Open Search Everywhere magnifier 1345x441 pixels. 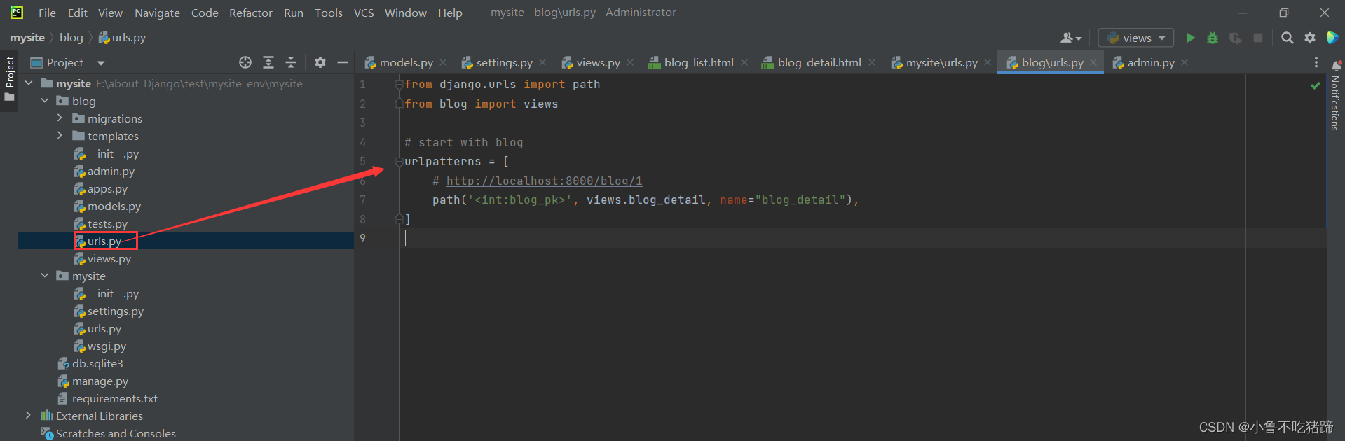pos(1288,38)
